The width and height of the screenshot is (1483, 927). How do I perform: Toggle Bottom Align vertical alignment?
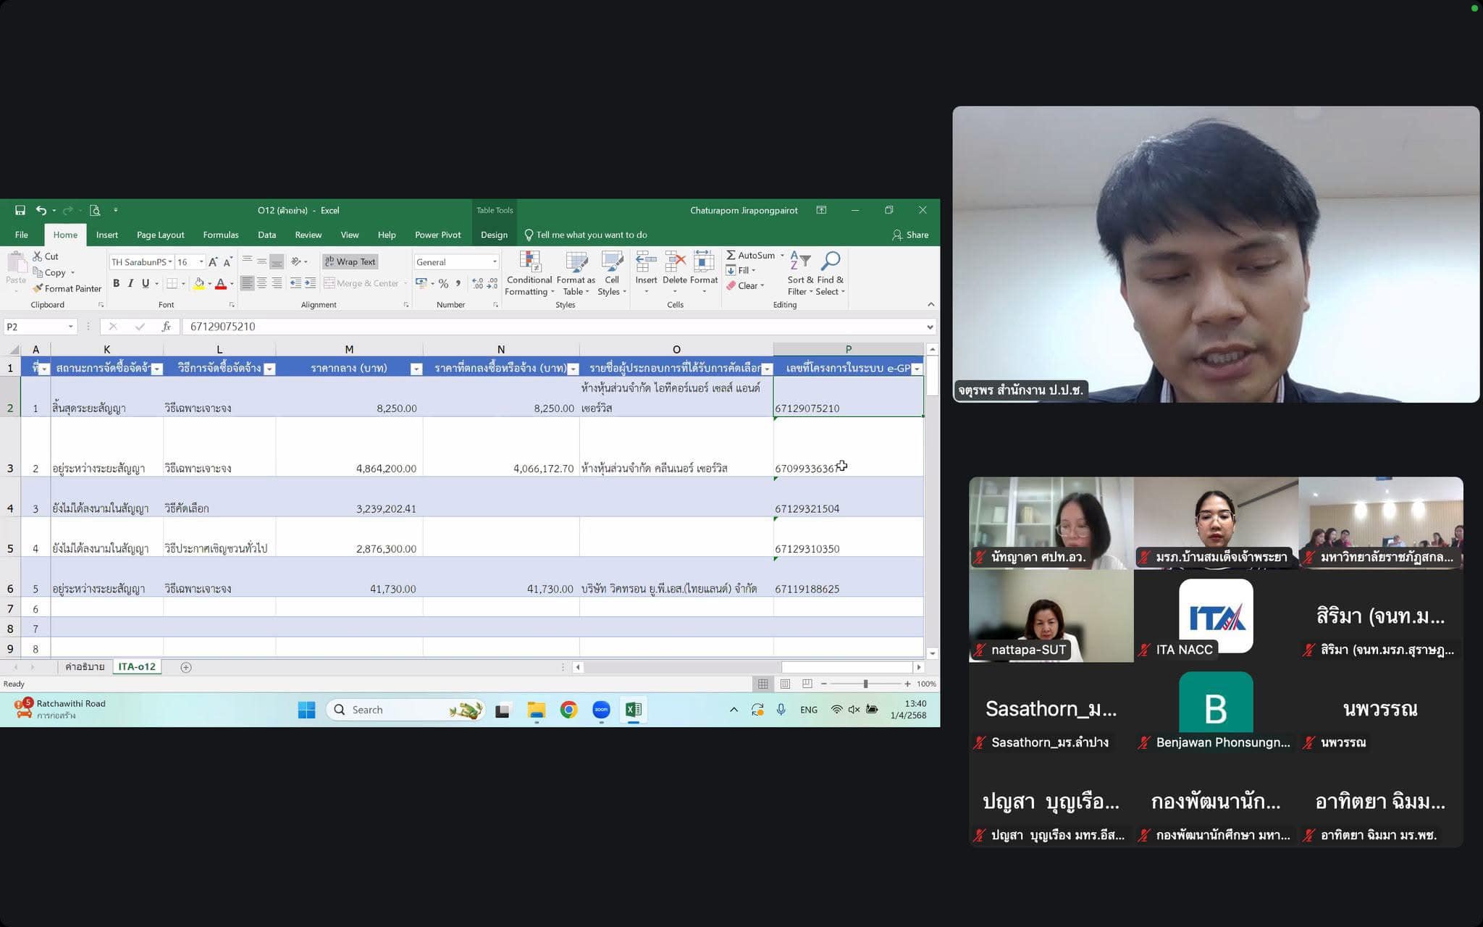click(x=277, y=261)
